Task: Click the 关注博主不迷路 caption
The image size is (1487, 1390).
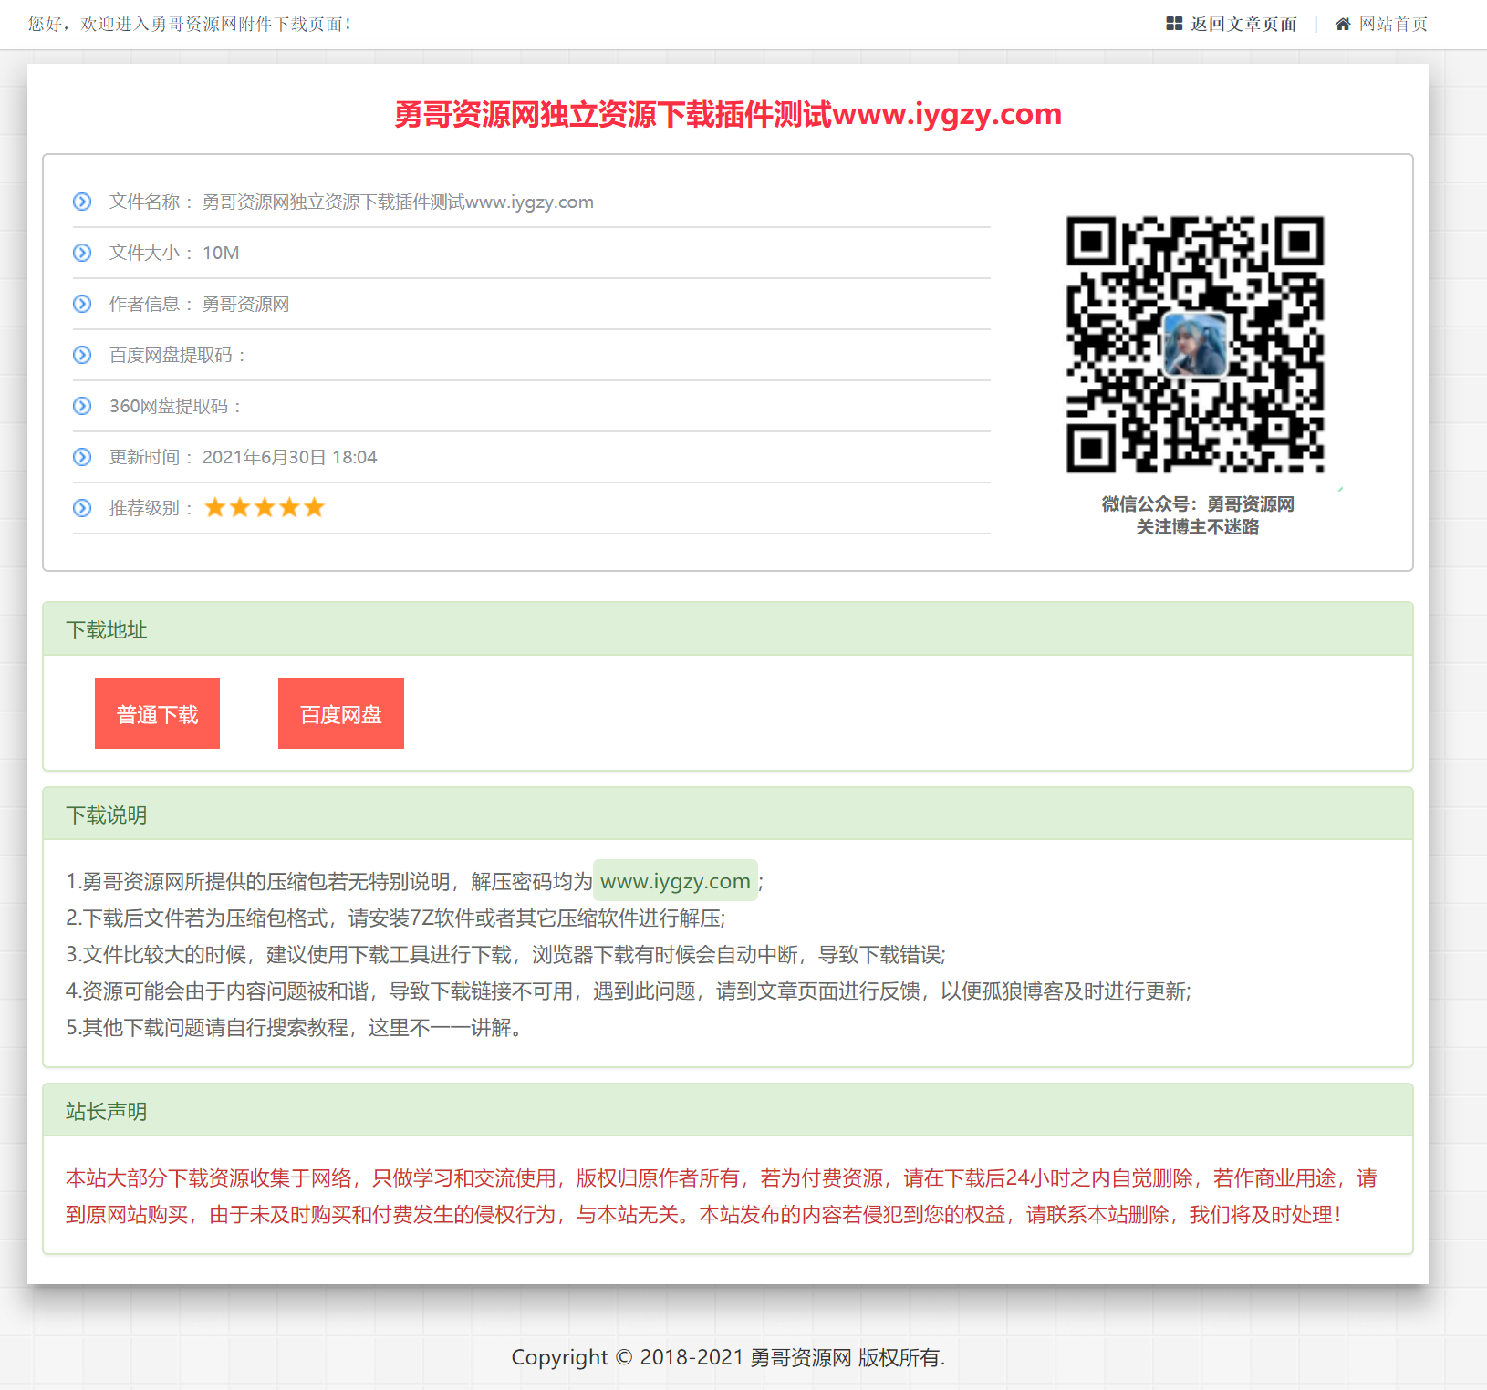Action: point(1197,526)
